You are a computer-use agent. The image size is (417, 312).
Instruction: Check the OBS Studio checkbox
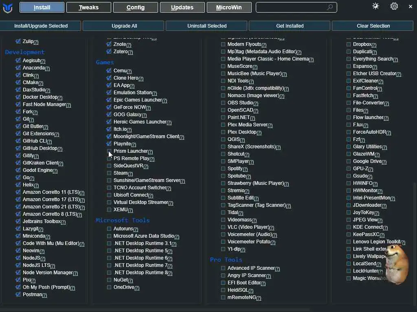point(223,103)
